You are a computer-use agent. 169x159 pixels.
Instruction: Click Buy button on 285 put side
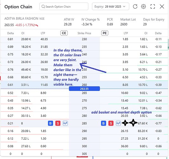(x=104, y=123)
